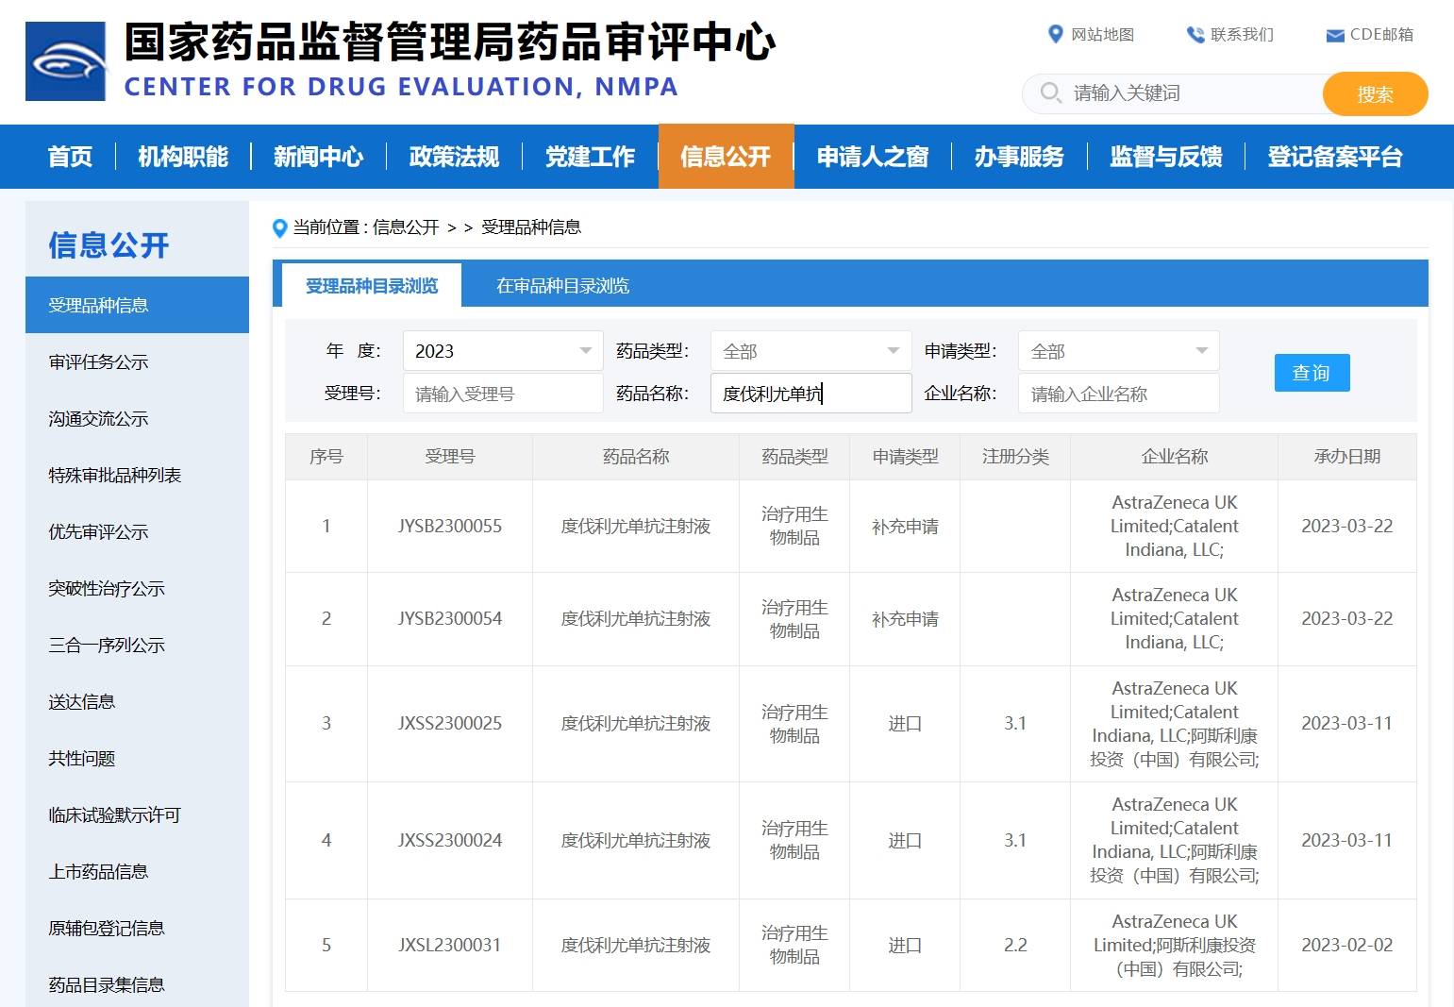Select 受理品种目录浏览 tab
This screenshot has height=1007, width=1454.
pyautogui.click(x=372, y=286)
